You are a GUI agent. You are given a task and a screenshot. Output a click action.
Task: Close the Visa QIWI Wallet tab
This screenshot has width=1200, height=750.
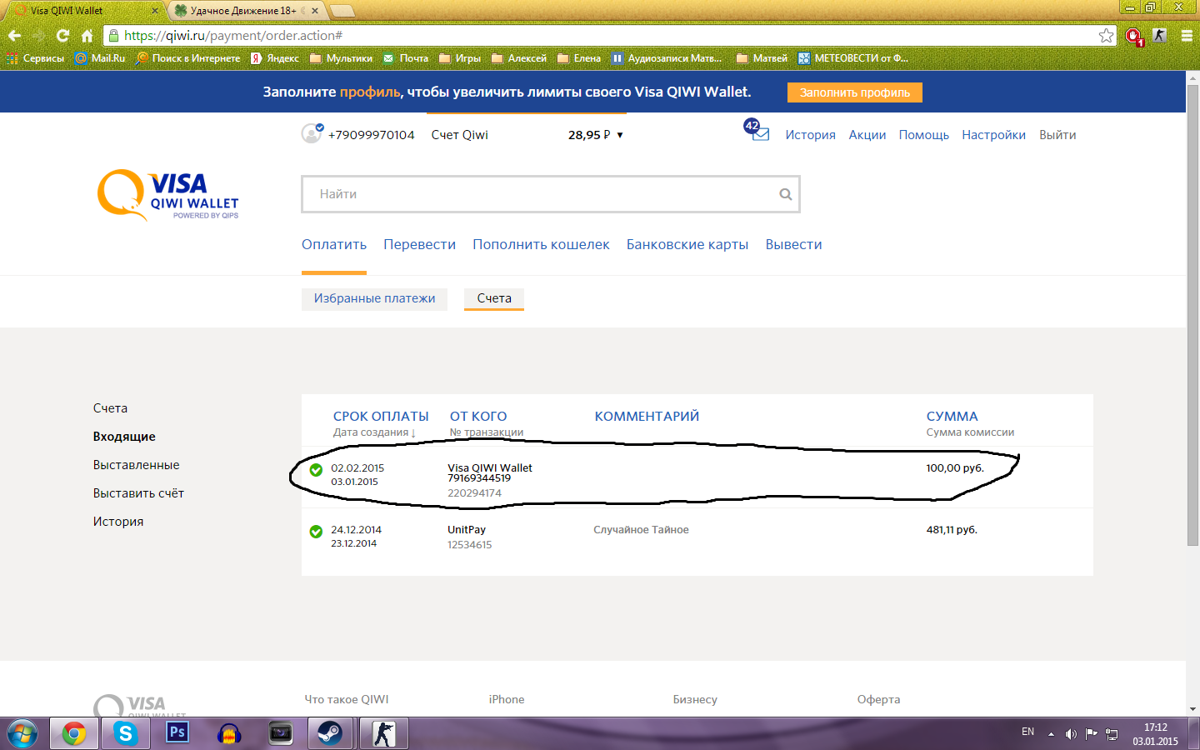155,11
